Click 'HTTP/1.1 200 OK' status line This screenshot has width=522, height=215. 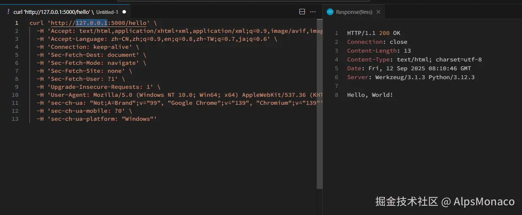point(374,33)
